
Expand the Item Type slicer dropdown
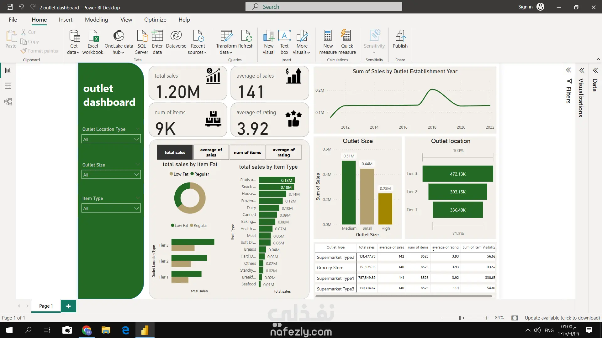[x=136, y=208]
